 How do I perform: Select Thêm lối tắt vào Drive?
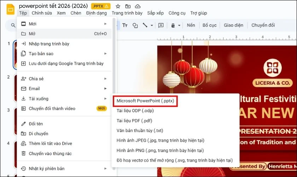pyautogui.click(x=64, y=144)
